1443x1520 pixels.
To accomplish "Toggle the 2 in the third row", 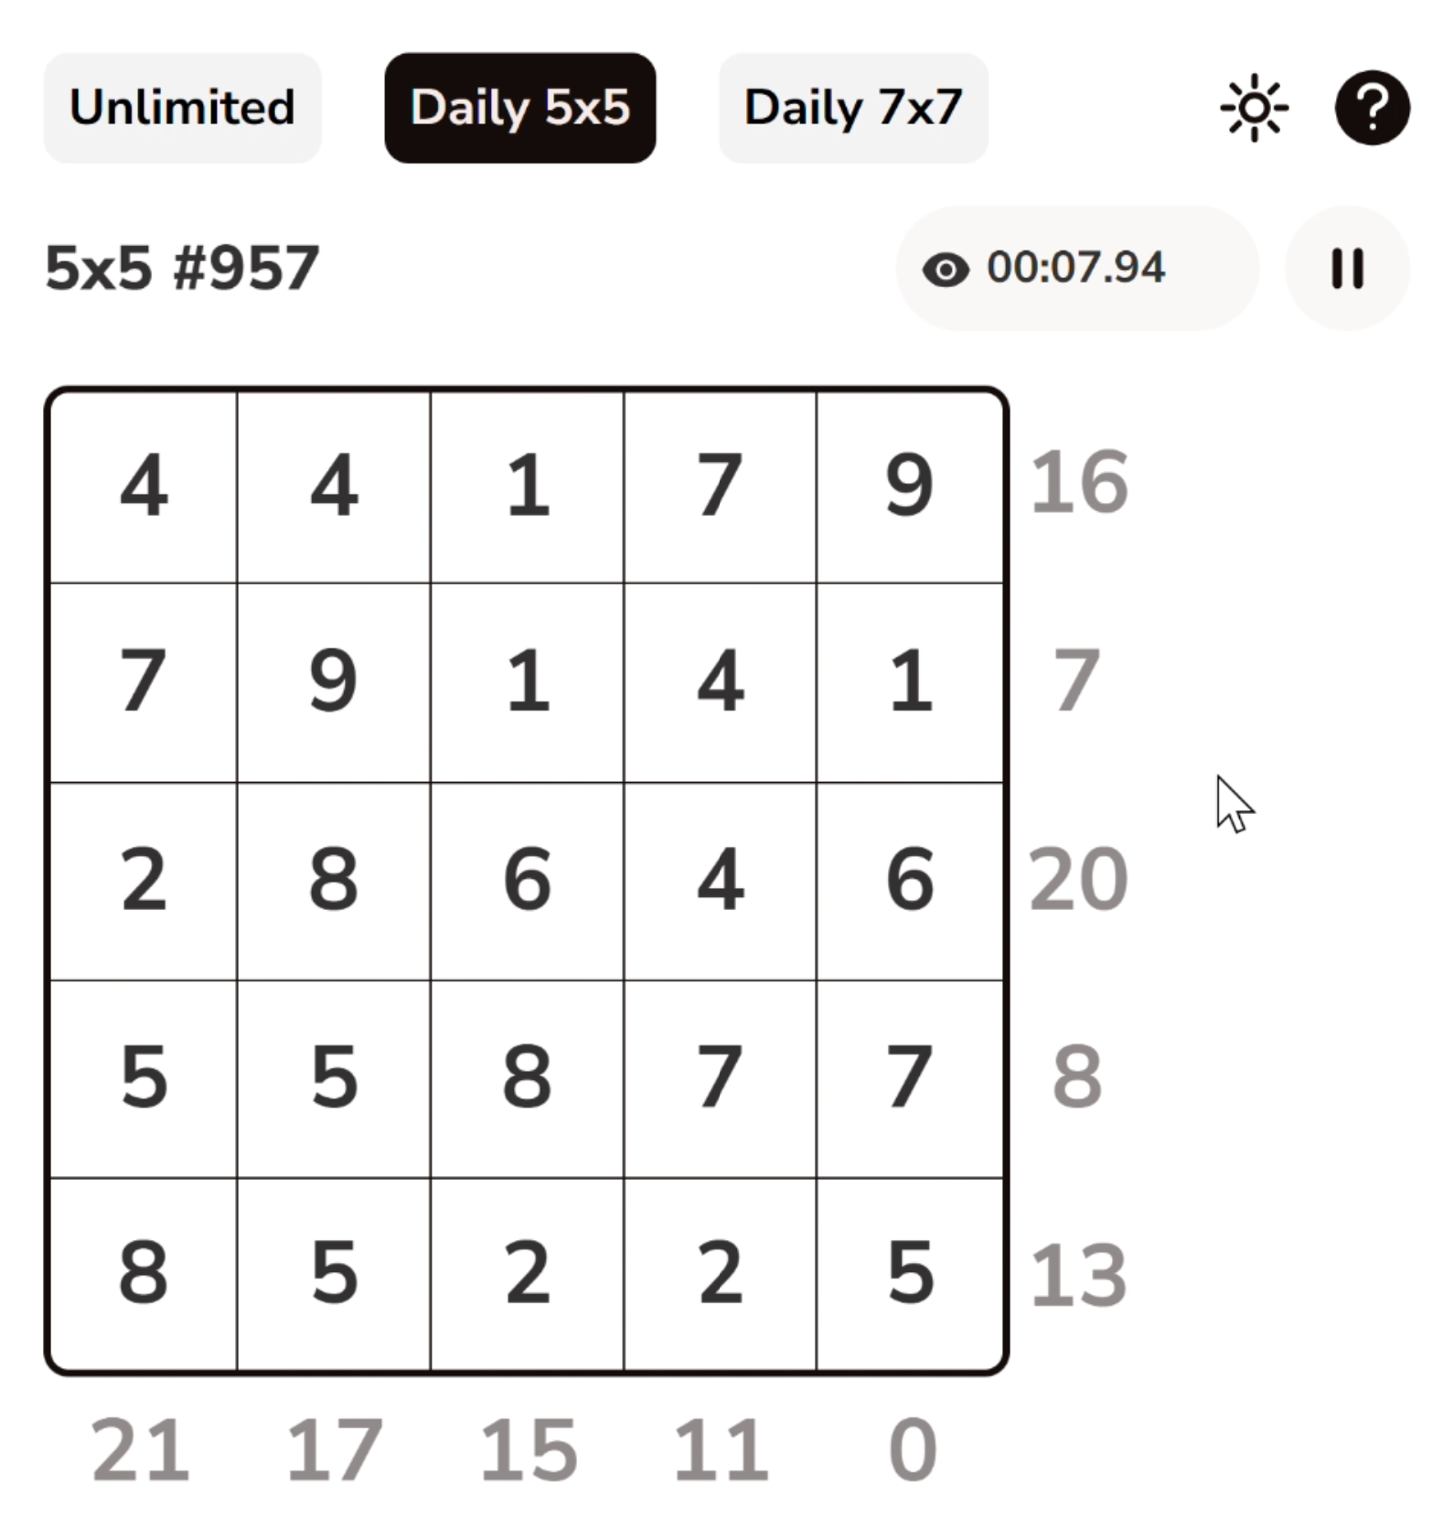I will click(144, 880).
